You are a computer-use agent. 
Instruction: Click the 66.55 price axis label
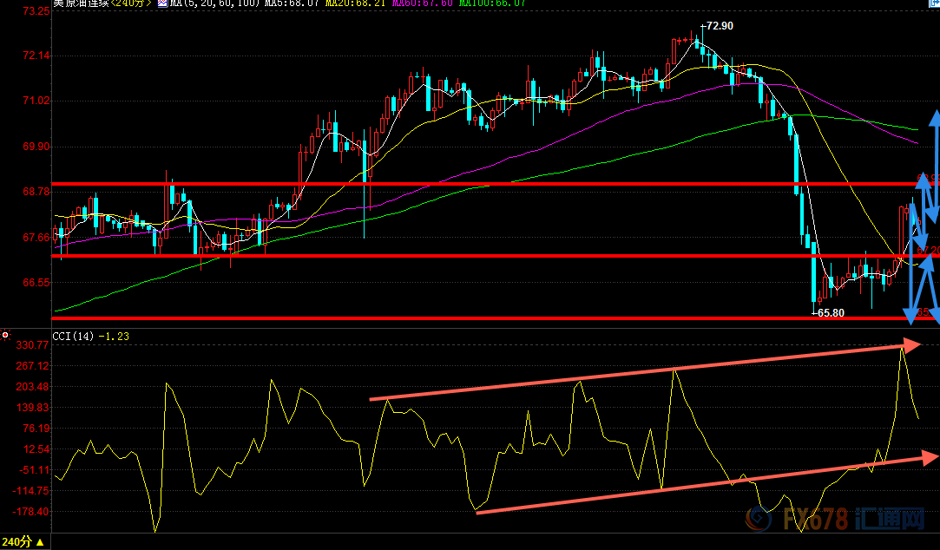click(x=36, y=282)
